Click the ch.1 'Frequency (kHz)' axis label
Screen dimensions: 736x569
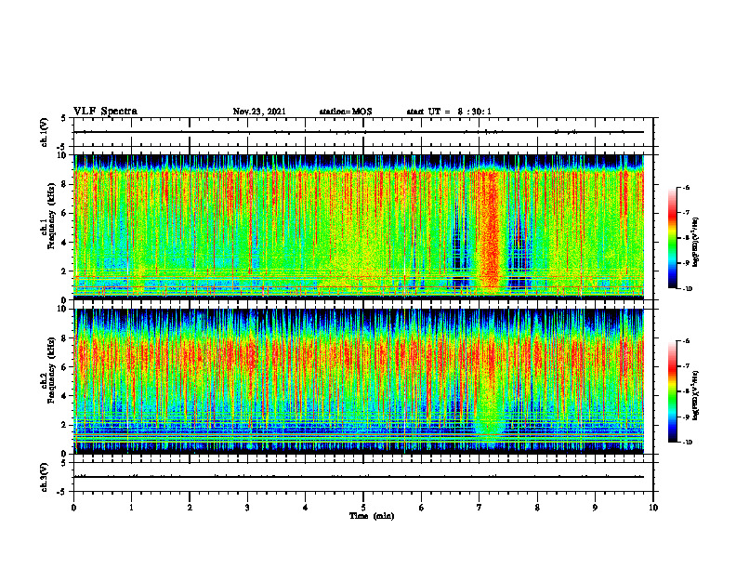[x=51, y=216]
